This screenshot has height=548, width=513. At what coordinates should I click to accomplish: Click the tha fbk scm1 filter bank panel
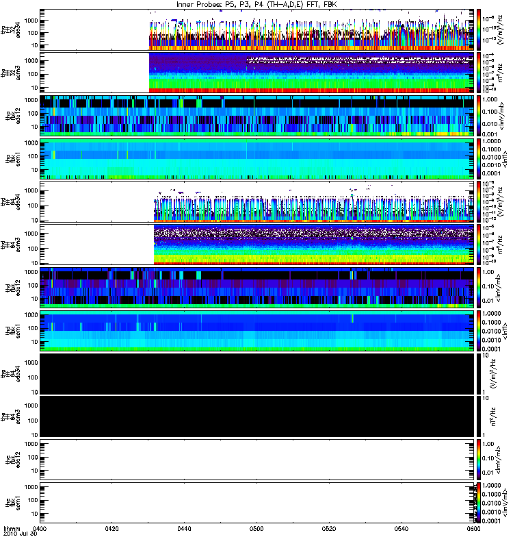point(257,159)
